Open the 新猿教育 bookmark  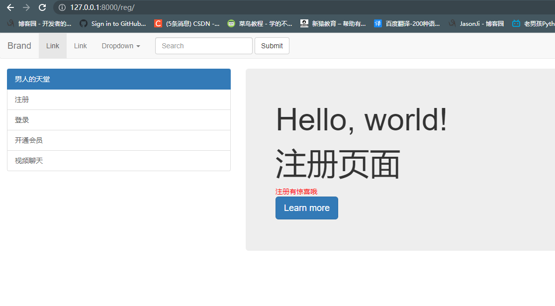click(333, 24)
